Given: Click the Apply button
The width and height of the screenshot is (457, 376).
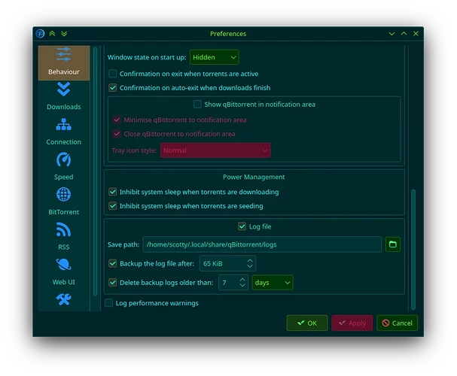Looking at the screenshot, I should pyautogui.click(x=352, y=323).
